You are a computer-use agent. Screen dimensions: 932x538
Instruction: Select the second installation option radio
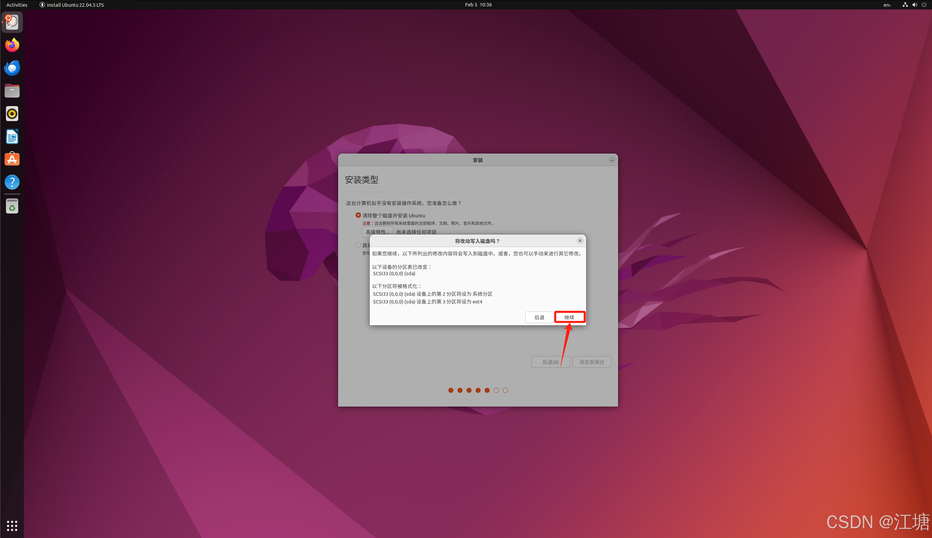[358, 245]
